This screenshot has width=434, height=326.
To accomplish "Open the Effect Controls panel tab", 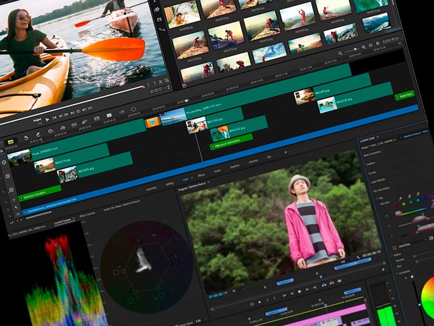I will tap(87, 215).
